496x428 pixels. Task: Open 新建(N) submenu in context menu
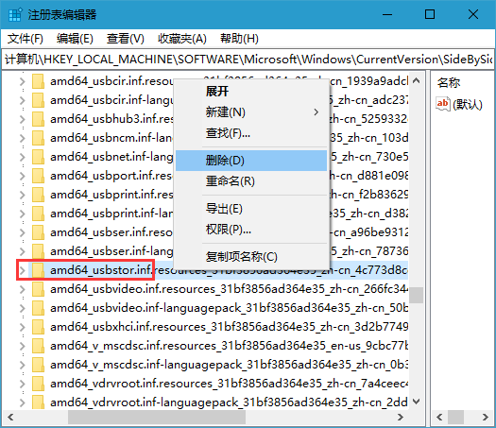[x=251, y=112]
